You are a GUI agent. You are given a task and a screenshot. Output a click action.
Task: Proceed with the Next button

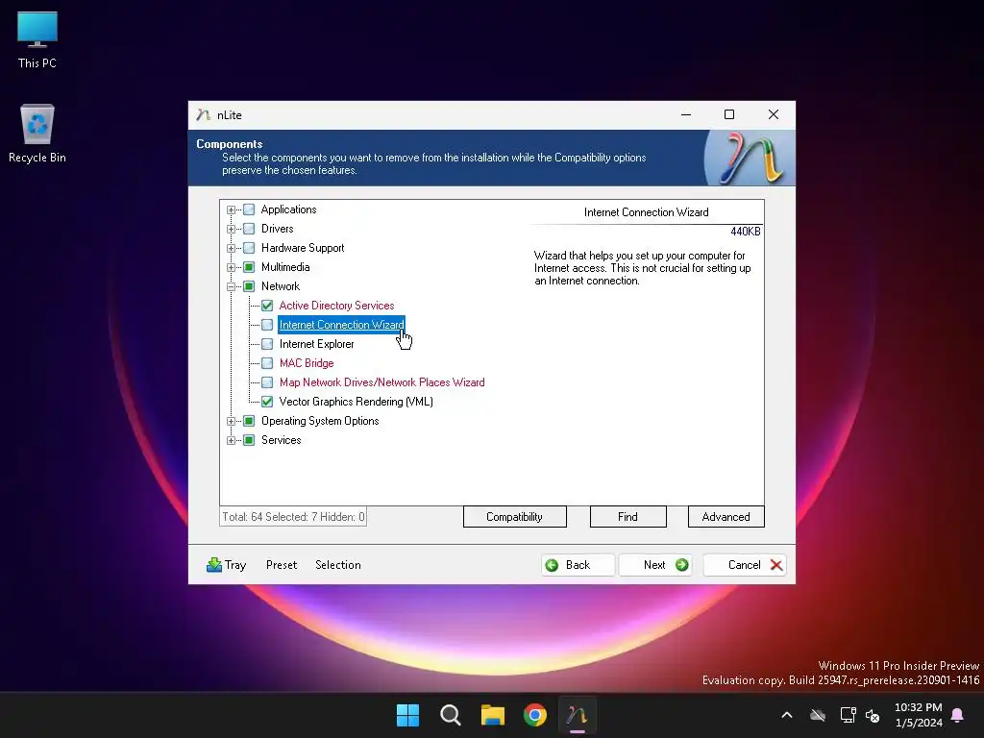coord(655,565)
